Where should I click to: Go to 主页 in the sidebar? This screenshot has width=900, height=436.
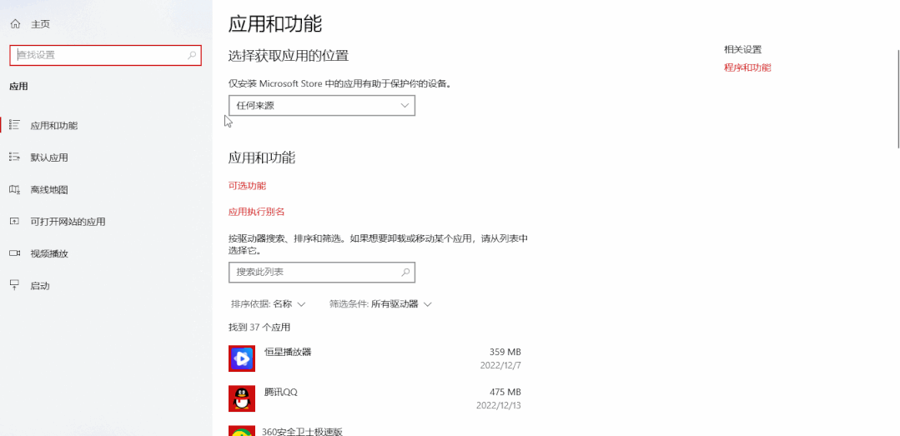click(40, 23)
